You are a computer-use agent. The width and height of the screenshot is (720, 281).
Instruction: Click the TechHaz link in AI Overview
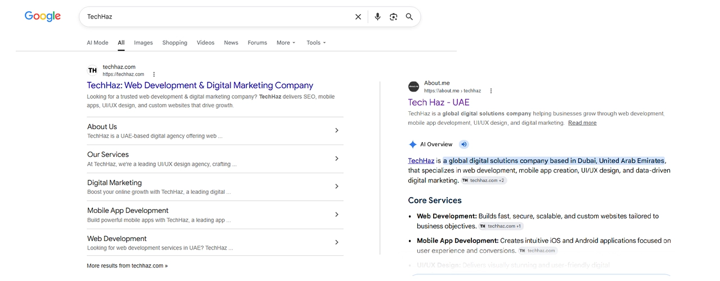coord(421,161)
